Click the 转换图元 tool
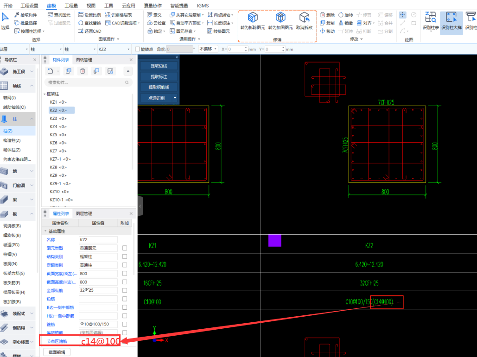 point(218,31)
